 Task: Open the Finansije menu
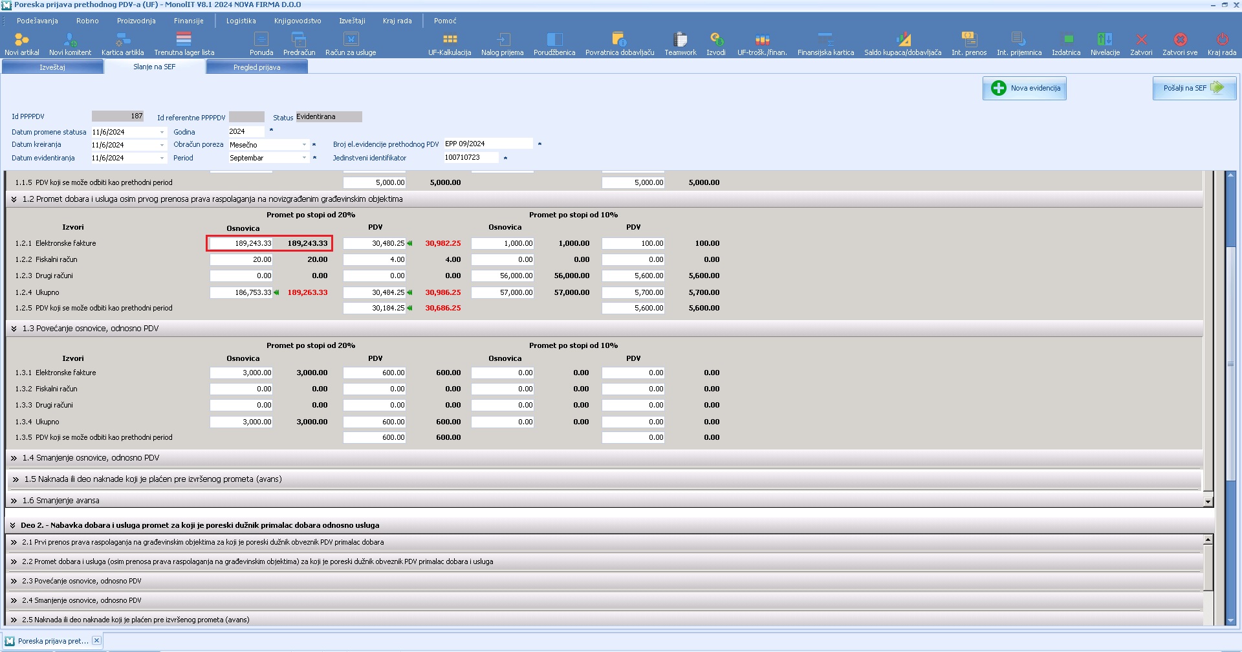pyautogui.click(x=188, y=21)
